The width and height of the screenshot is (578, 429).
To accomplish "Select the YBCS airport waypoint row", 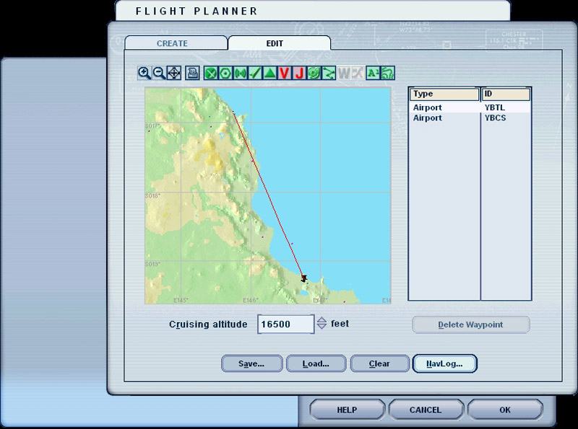I will [470, 118].
